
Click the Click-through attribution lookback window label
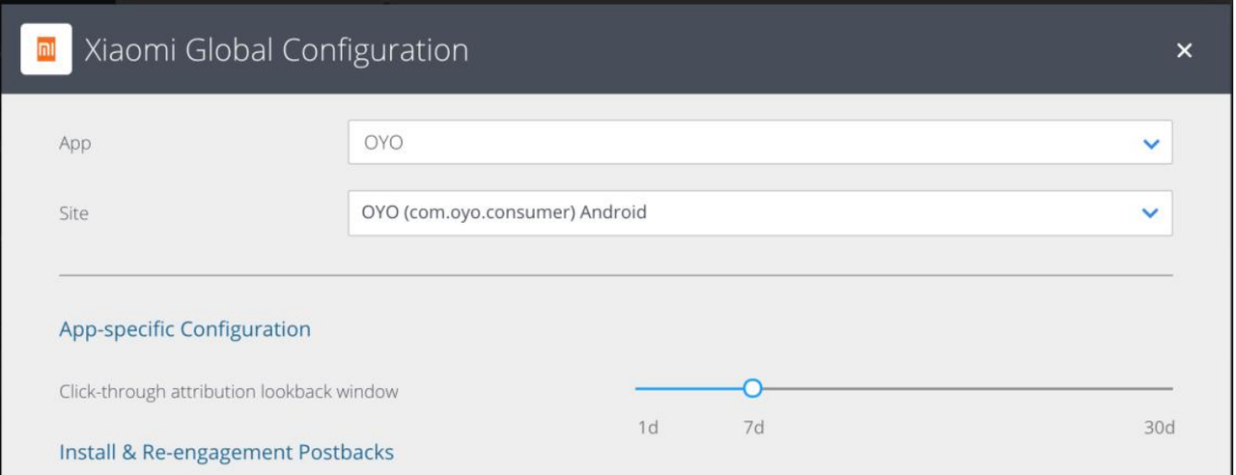pos(229,391)
